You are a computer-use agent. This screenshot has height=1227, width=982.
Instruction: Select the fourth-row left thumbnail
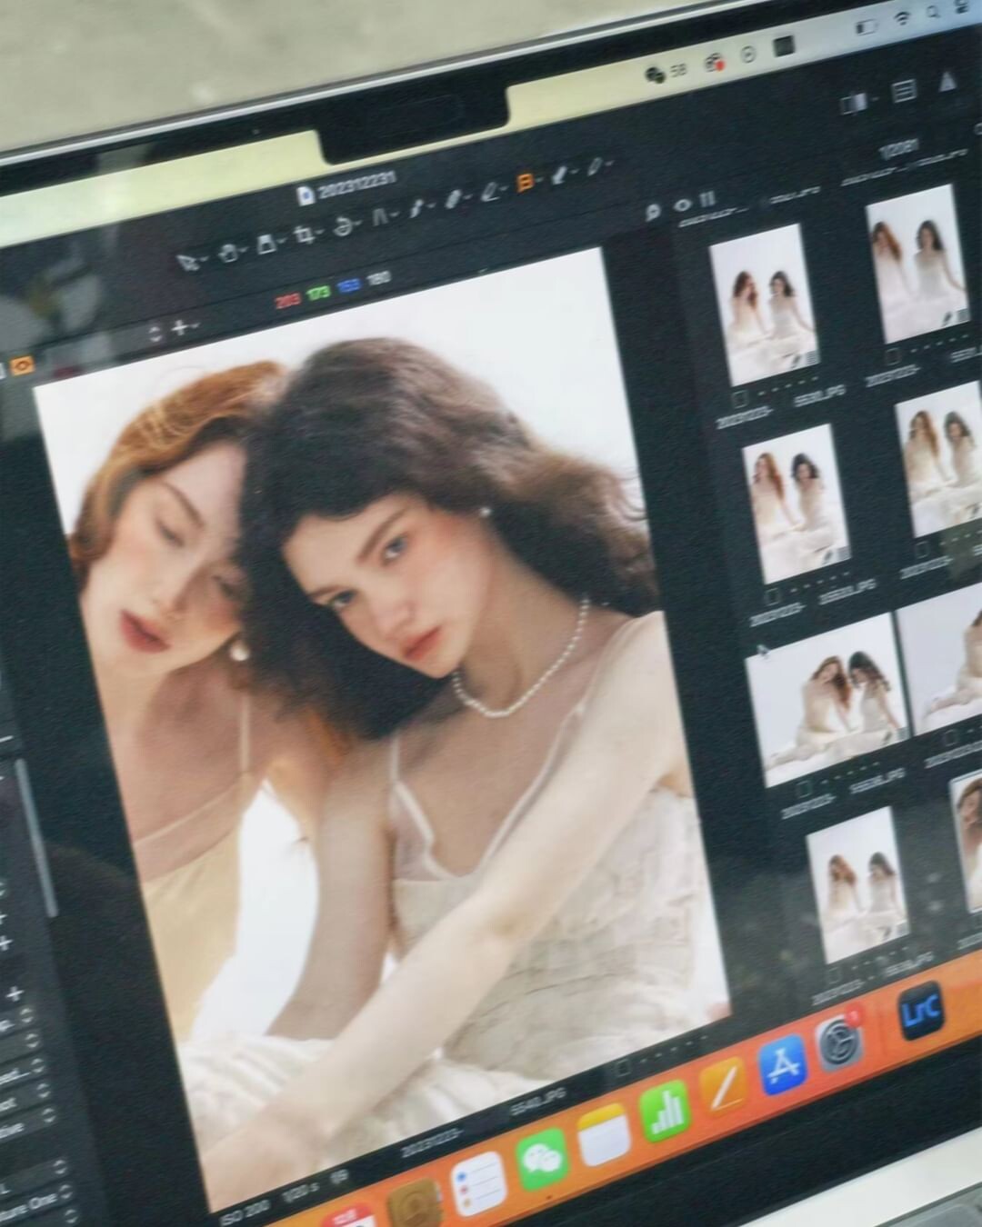coord(857,886)
